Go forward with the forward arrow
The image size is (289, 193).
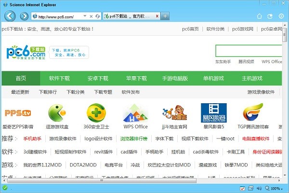pyautogui.click(x=24, y=16)
